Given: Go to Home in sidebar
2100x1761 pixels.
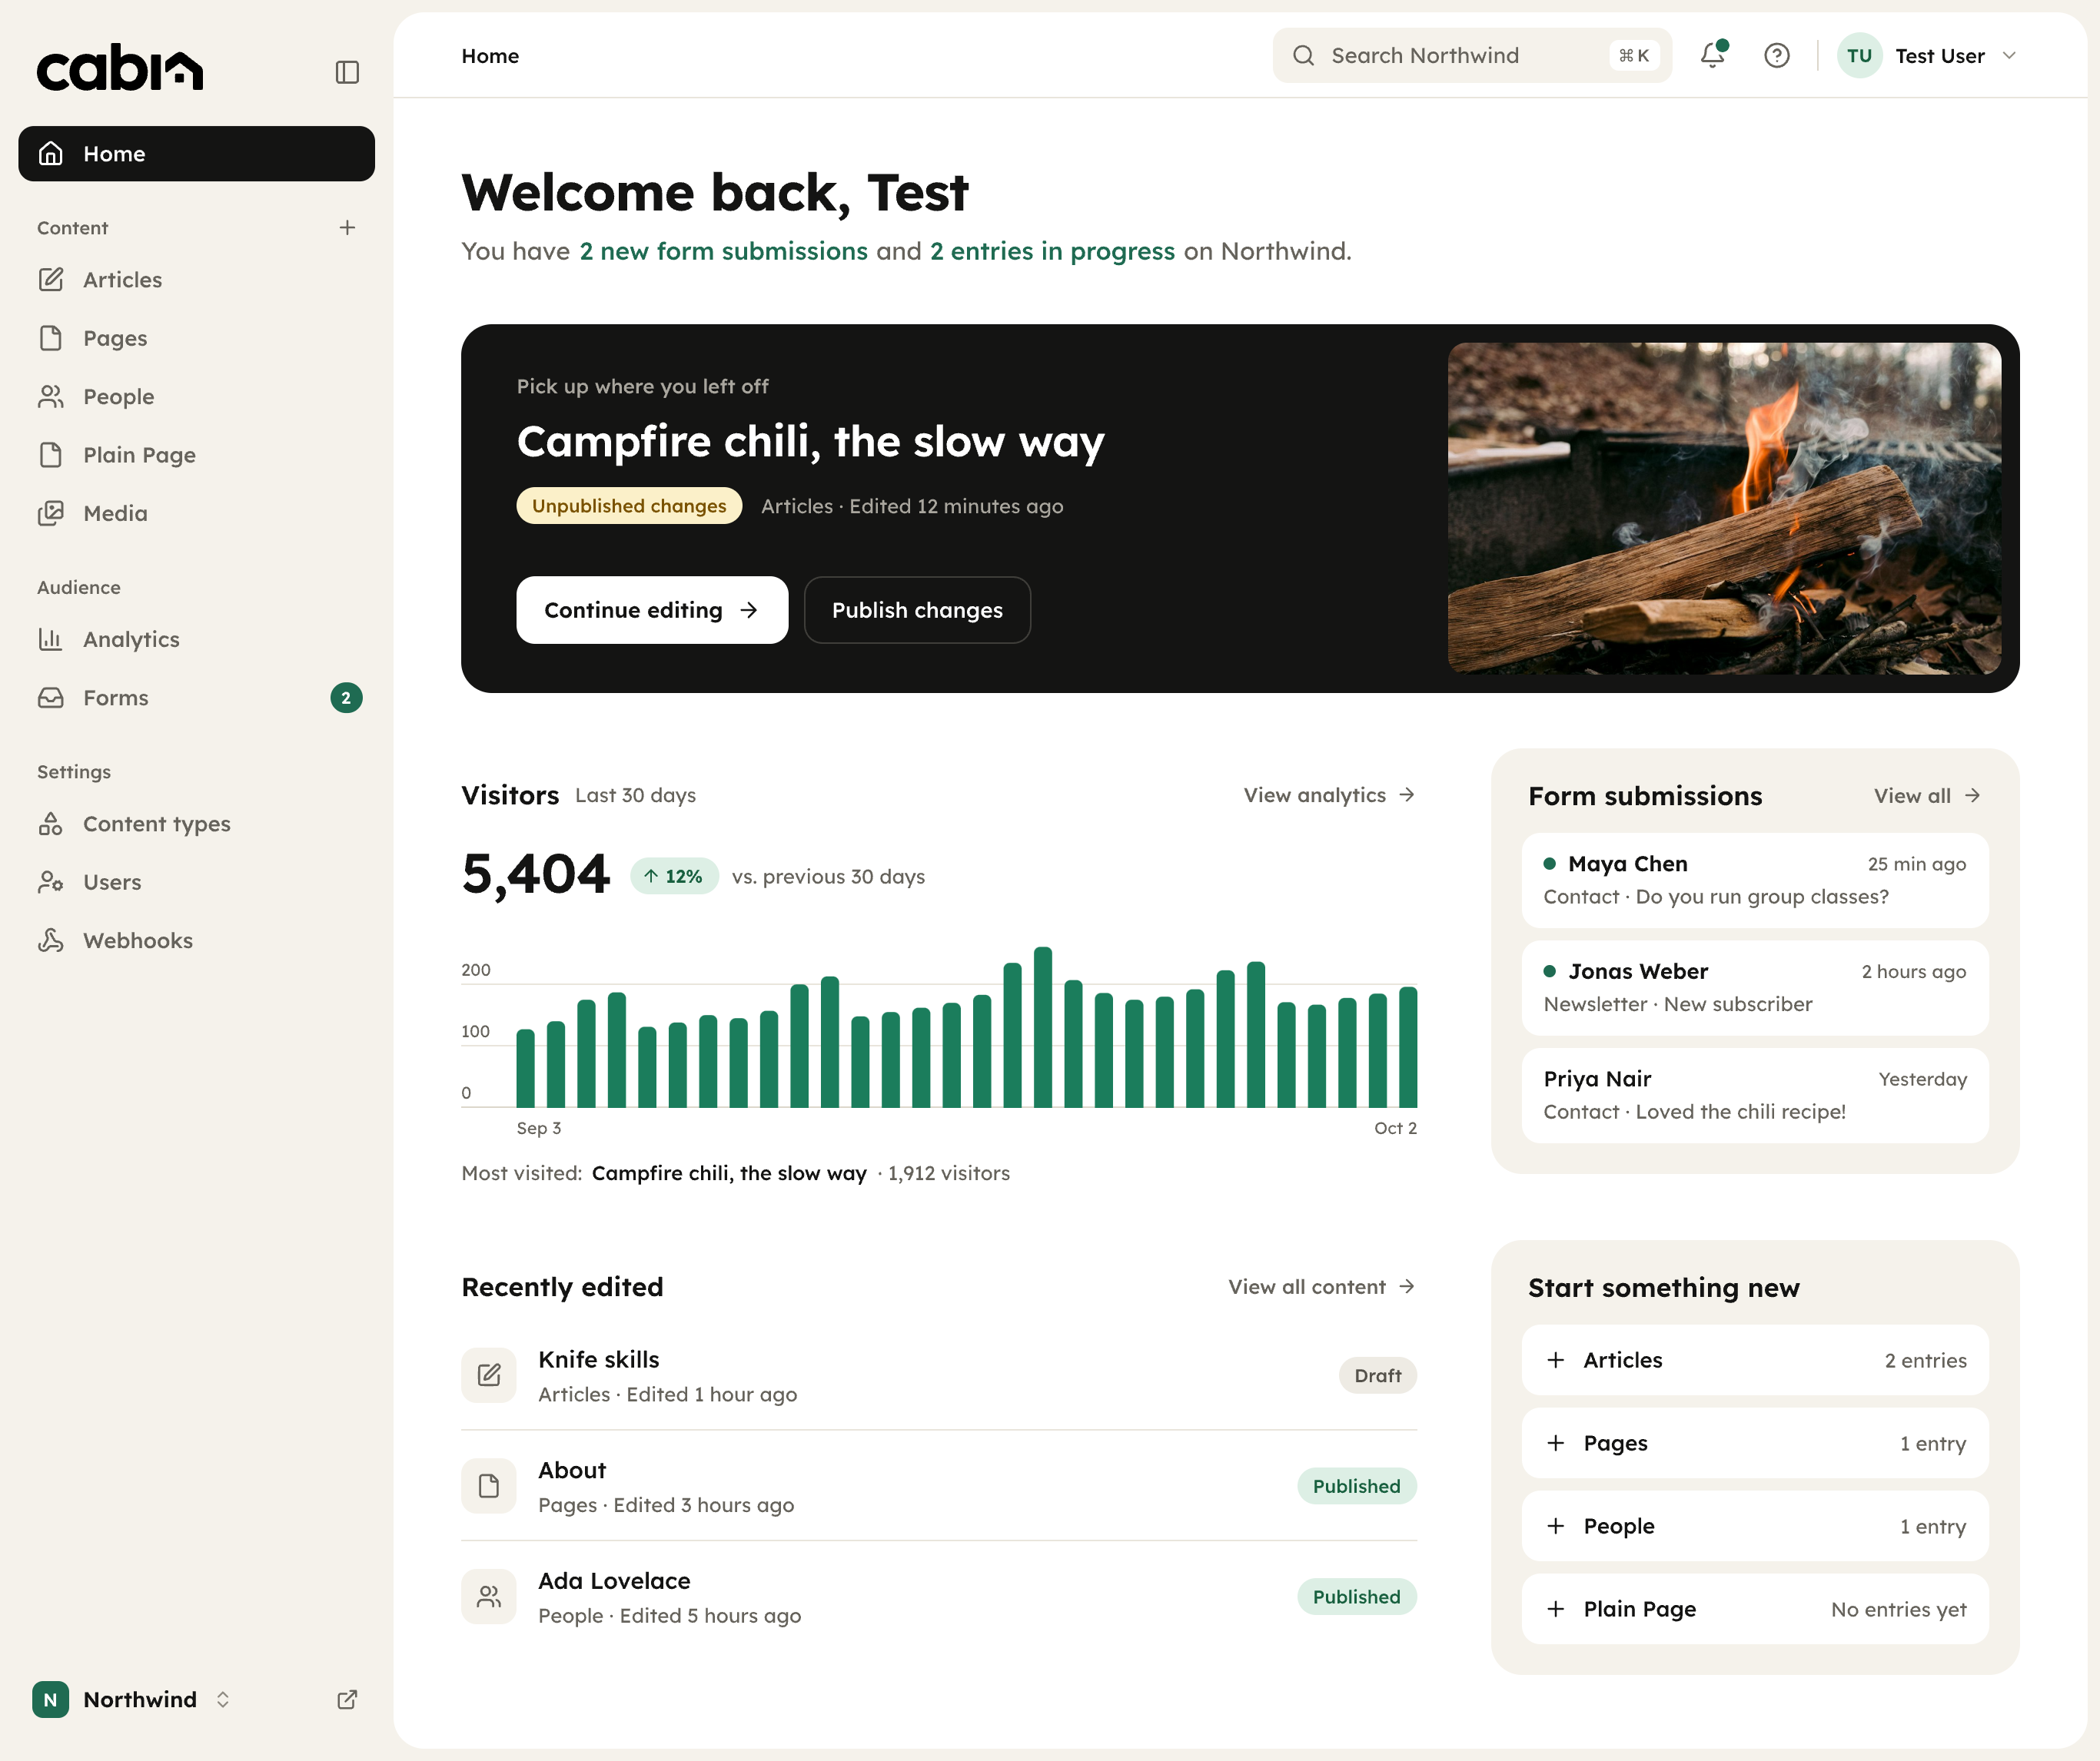Looking at the screenshot, I should click(196, 154).
